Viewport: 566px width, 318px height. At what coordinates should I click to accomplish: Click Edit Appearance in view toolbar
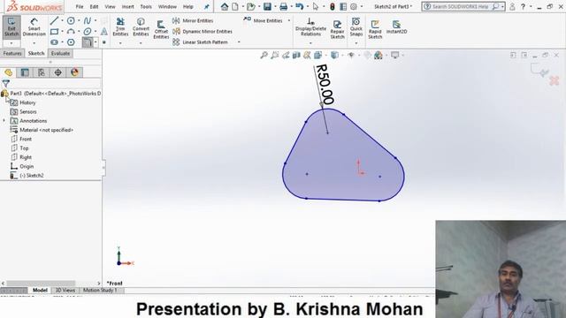coord(368,55)
